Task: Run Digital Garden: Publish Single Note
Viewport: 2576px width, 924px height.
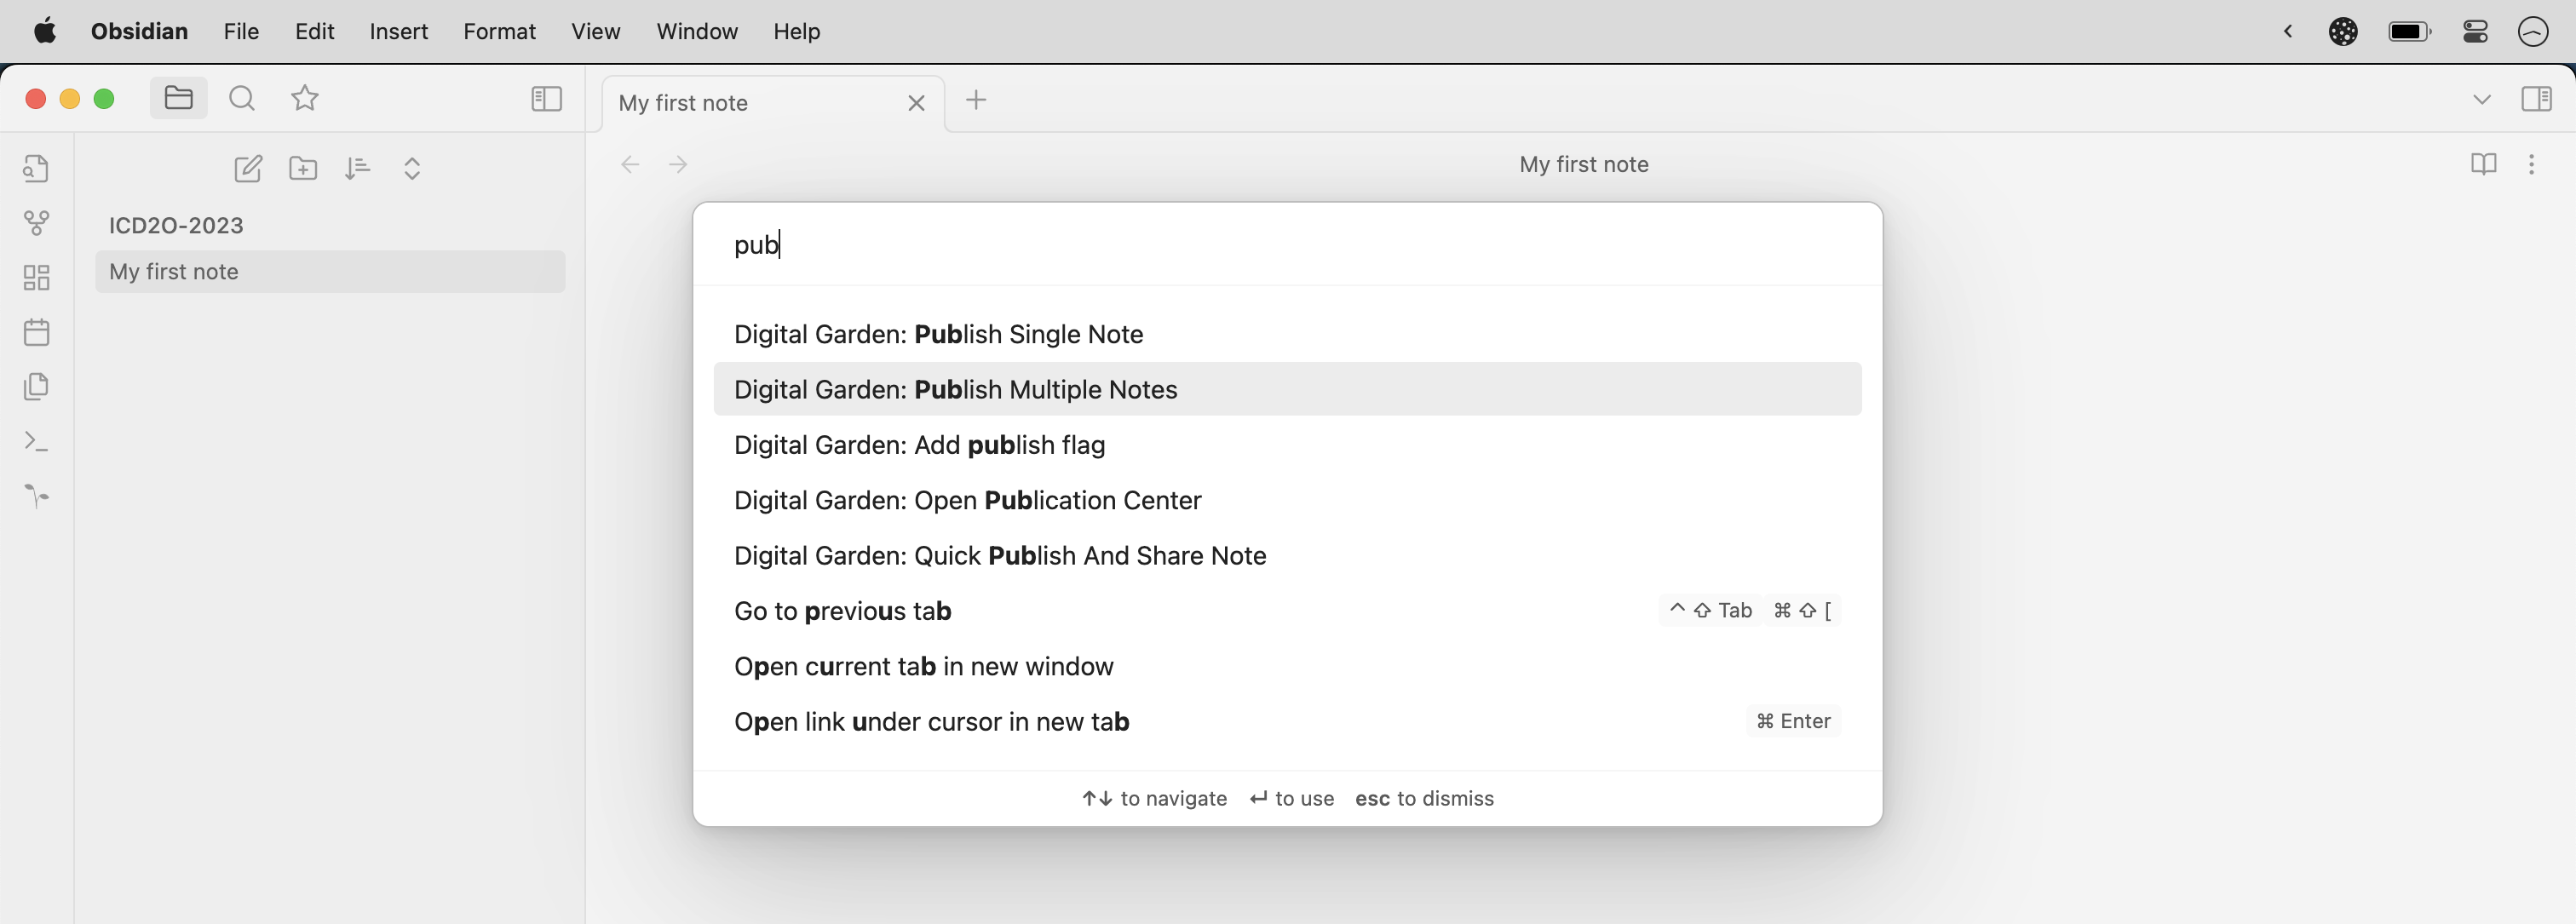Action: pyautogui.click(x=1287, y=334)
